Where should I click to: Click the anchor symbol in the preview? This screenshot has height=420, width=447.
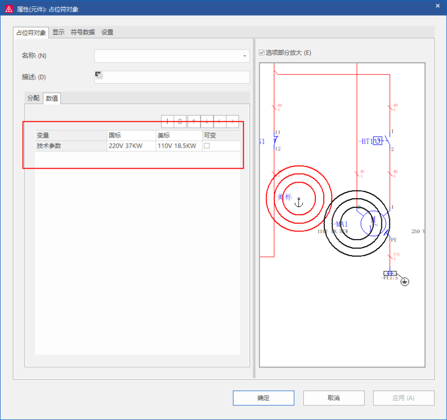(x=299, y=202)
